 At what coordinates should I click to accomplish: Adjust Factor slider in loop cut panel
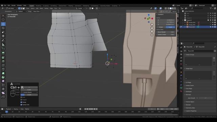pos(29,95)
